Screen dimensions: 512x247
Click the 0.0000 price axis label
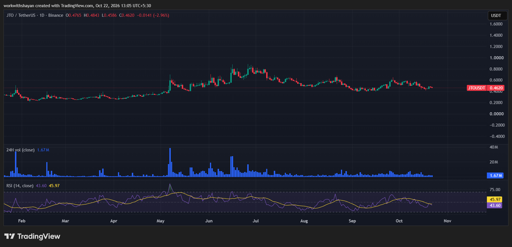click(495, 114)
